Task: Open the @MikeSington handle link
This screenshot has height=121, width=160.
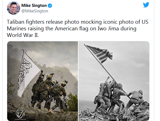Action: pyautogui.click(x=35, y=11)
